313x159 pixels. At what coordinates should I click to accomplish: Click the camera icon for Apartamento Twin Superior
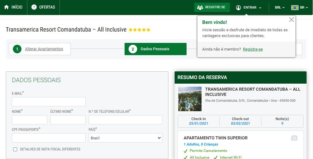(x=294, y=138)
